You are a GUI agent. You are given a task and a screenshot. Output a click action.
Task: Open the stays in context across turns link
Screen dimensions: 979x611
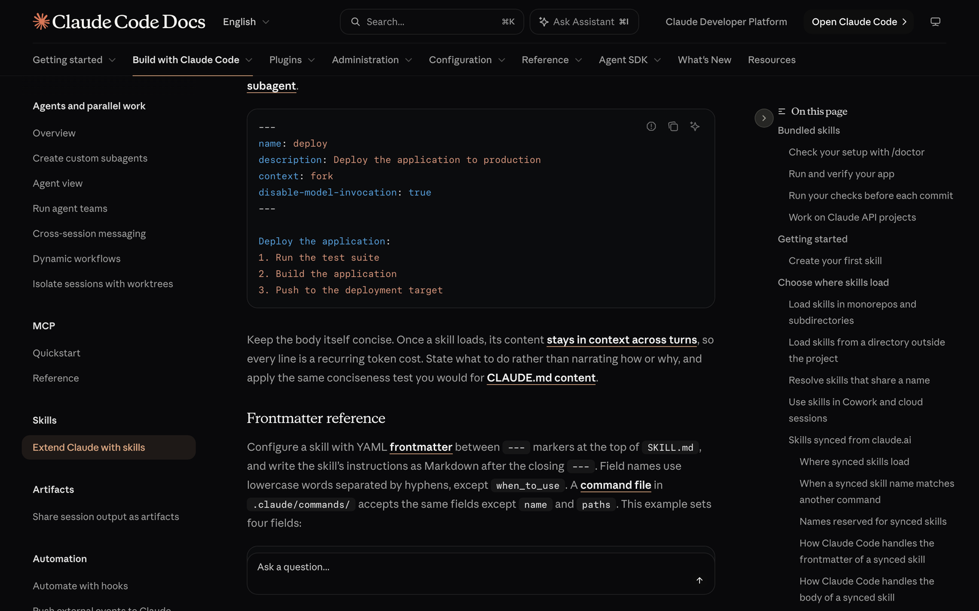point(622,340)
